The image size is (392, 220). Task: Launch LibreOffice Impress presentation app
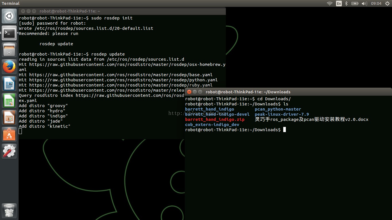coord(9,117)
